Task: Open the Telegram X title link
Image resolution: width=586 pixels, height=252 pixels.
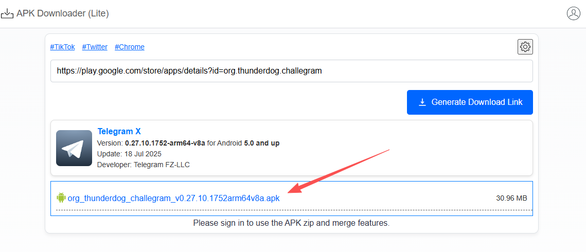Action: coord(119,132)
